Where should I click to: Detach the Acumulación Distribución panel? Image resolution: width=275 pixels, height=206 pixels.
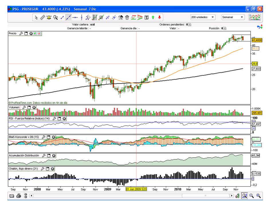[x=49, y=156]
